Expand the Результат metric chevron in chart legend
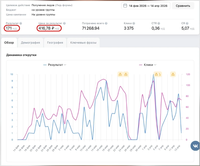200x166 pixels. click(65, 65)
